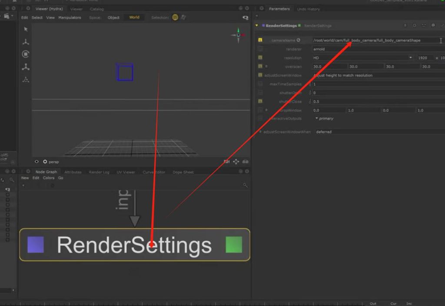Click the search icon in Node Graph

click(245, 185)
